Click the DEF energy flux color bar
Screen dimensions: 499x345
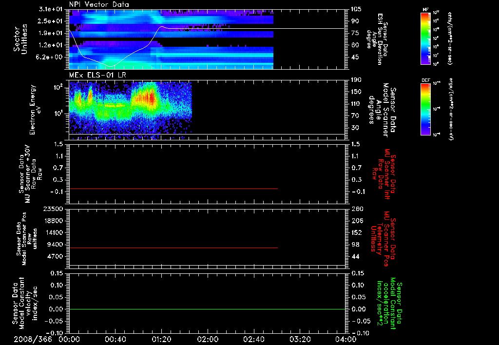(425, 109)
